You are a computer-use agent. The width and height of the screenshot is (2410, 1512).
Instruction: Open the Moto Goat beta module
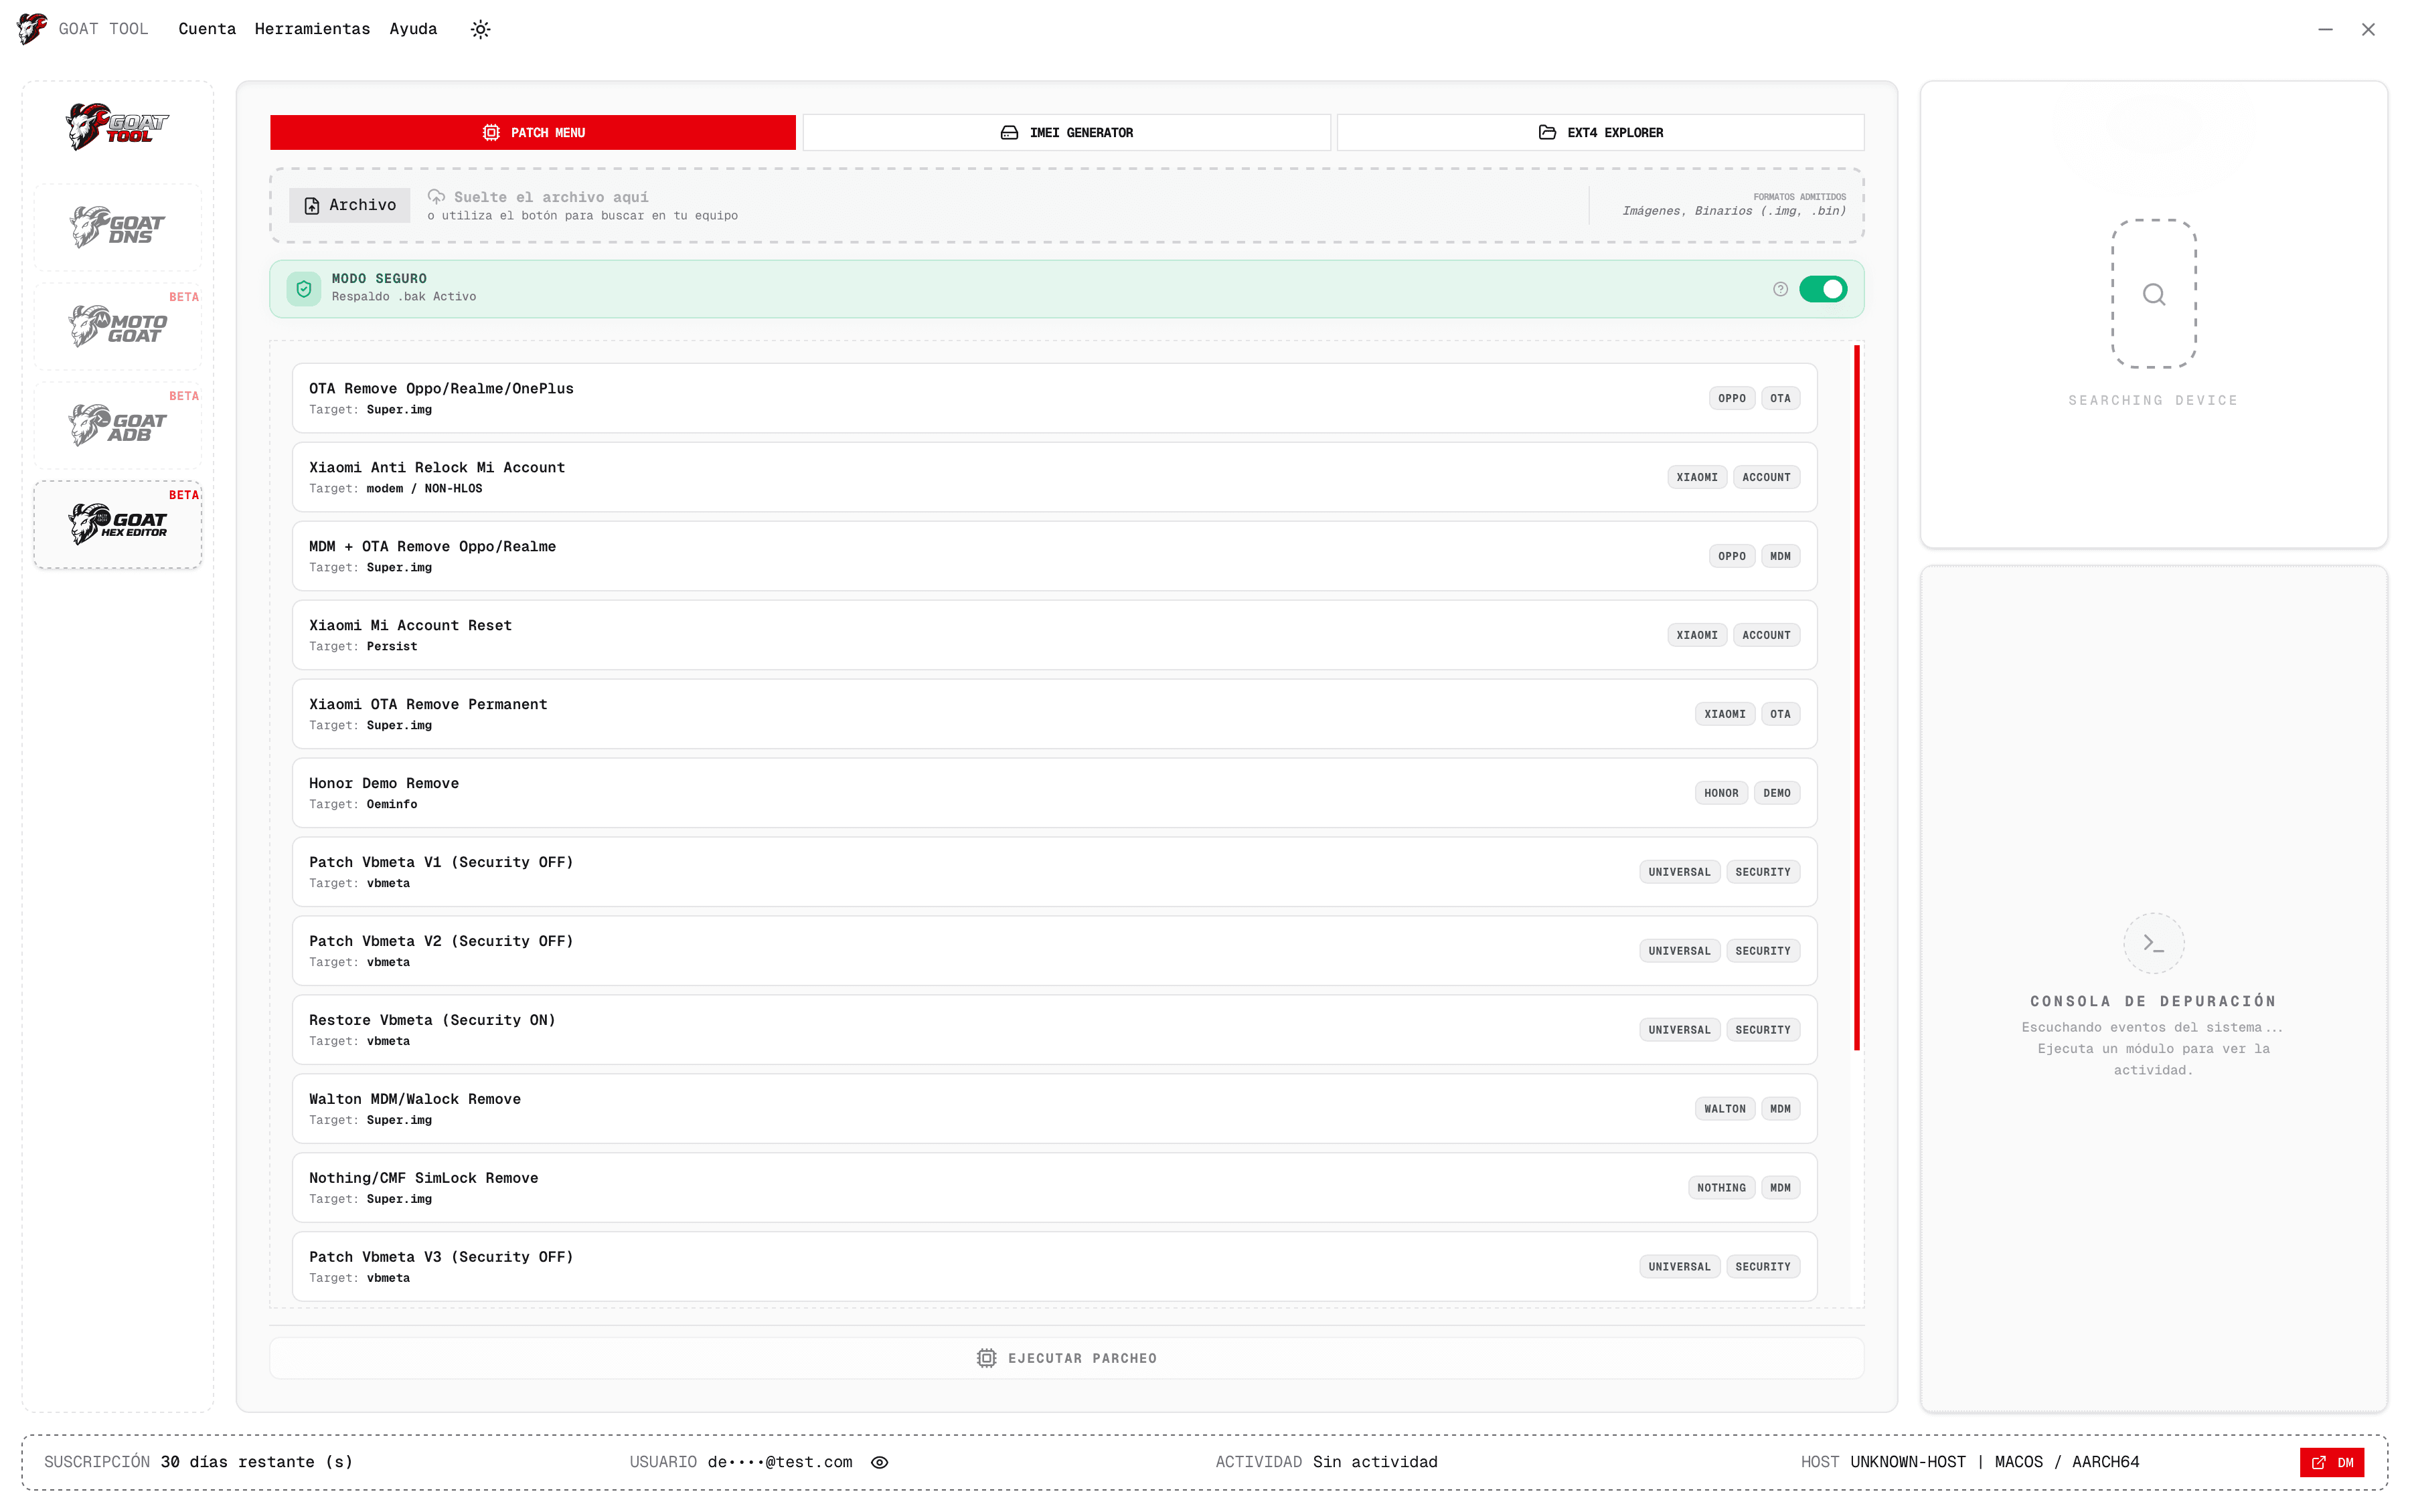click(117, 326)
